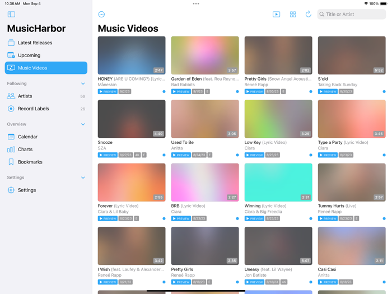Open Pretty Girls Snow Angel Acoustic thumbnail
Viewport: 392px width, 294px height.
coord(278,55)
